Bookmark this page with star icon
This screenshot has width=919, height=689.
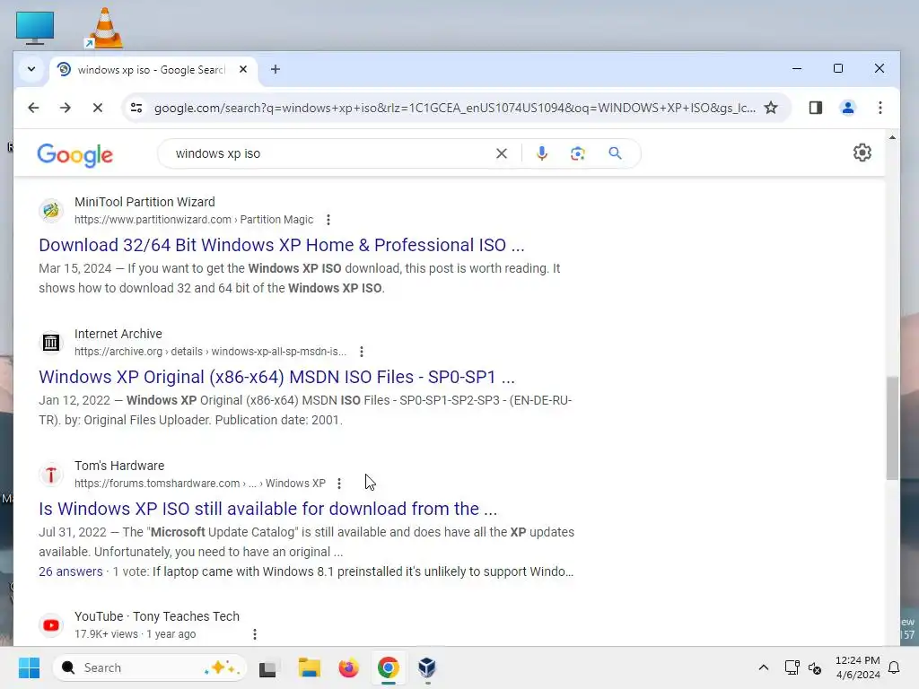(x=771, y=108)
